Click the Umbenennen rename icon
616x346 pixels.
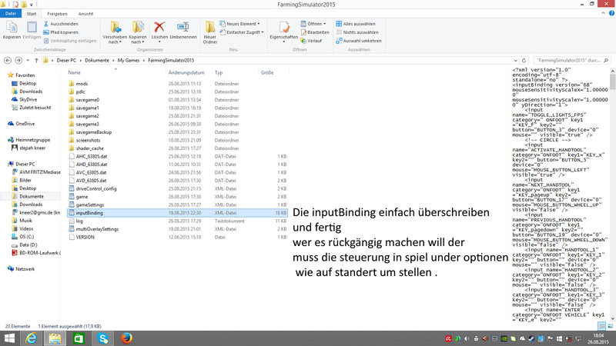[x=183, y=28]
